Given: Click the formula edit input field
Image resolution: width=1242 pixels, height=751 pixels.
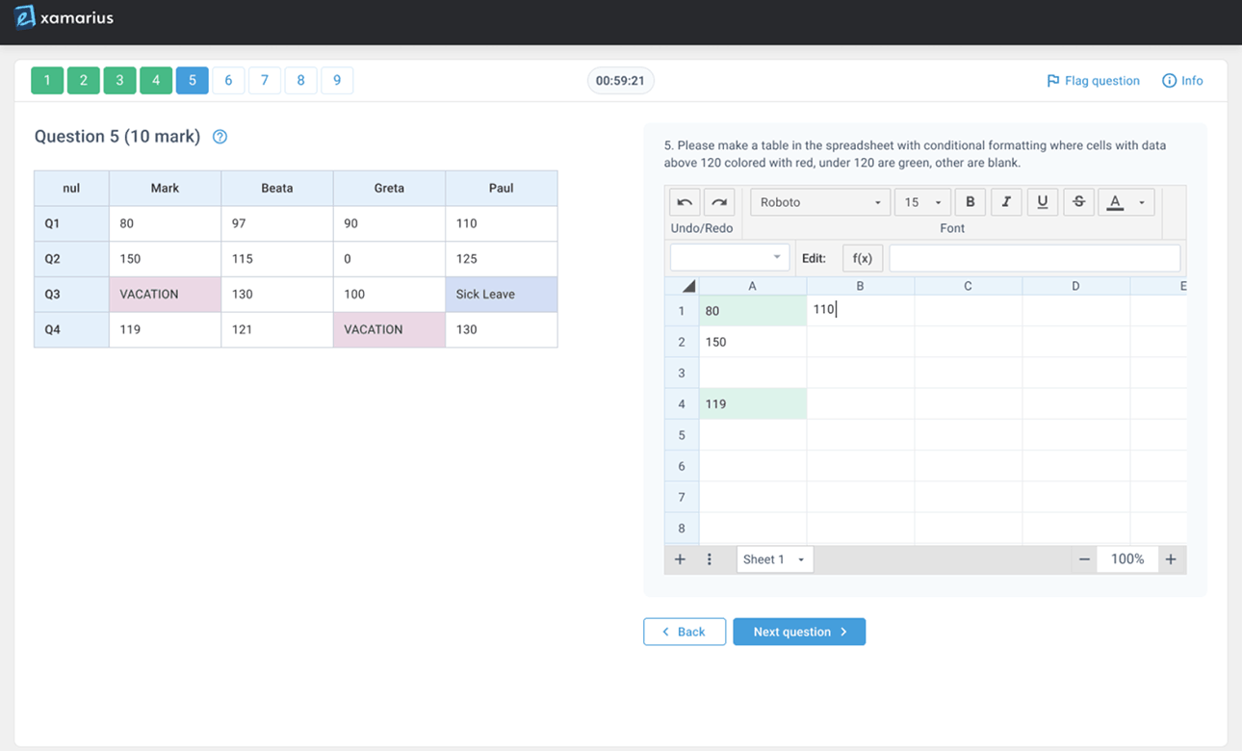Looking at the screenshot, I should pos(1034,258).
